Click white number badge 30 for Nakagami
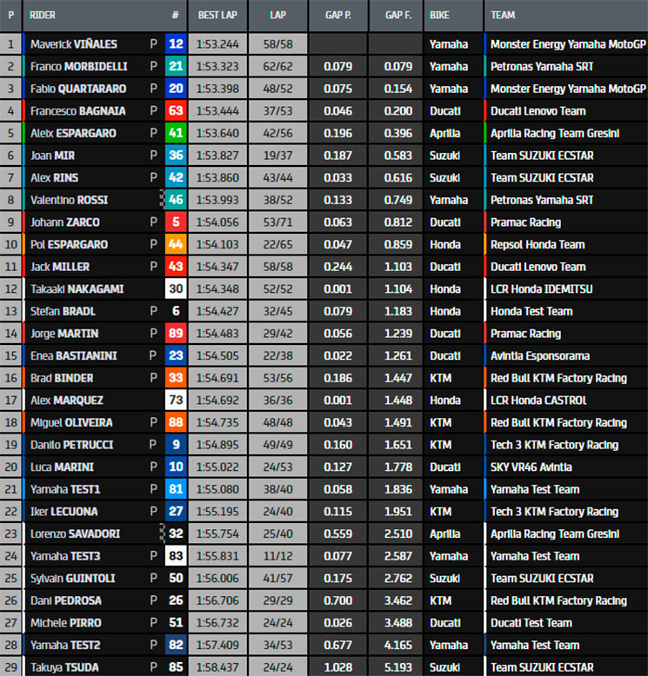This screenshot has width=648, height=676. 176,288
